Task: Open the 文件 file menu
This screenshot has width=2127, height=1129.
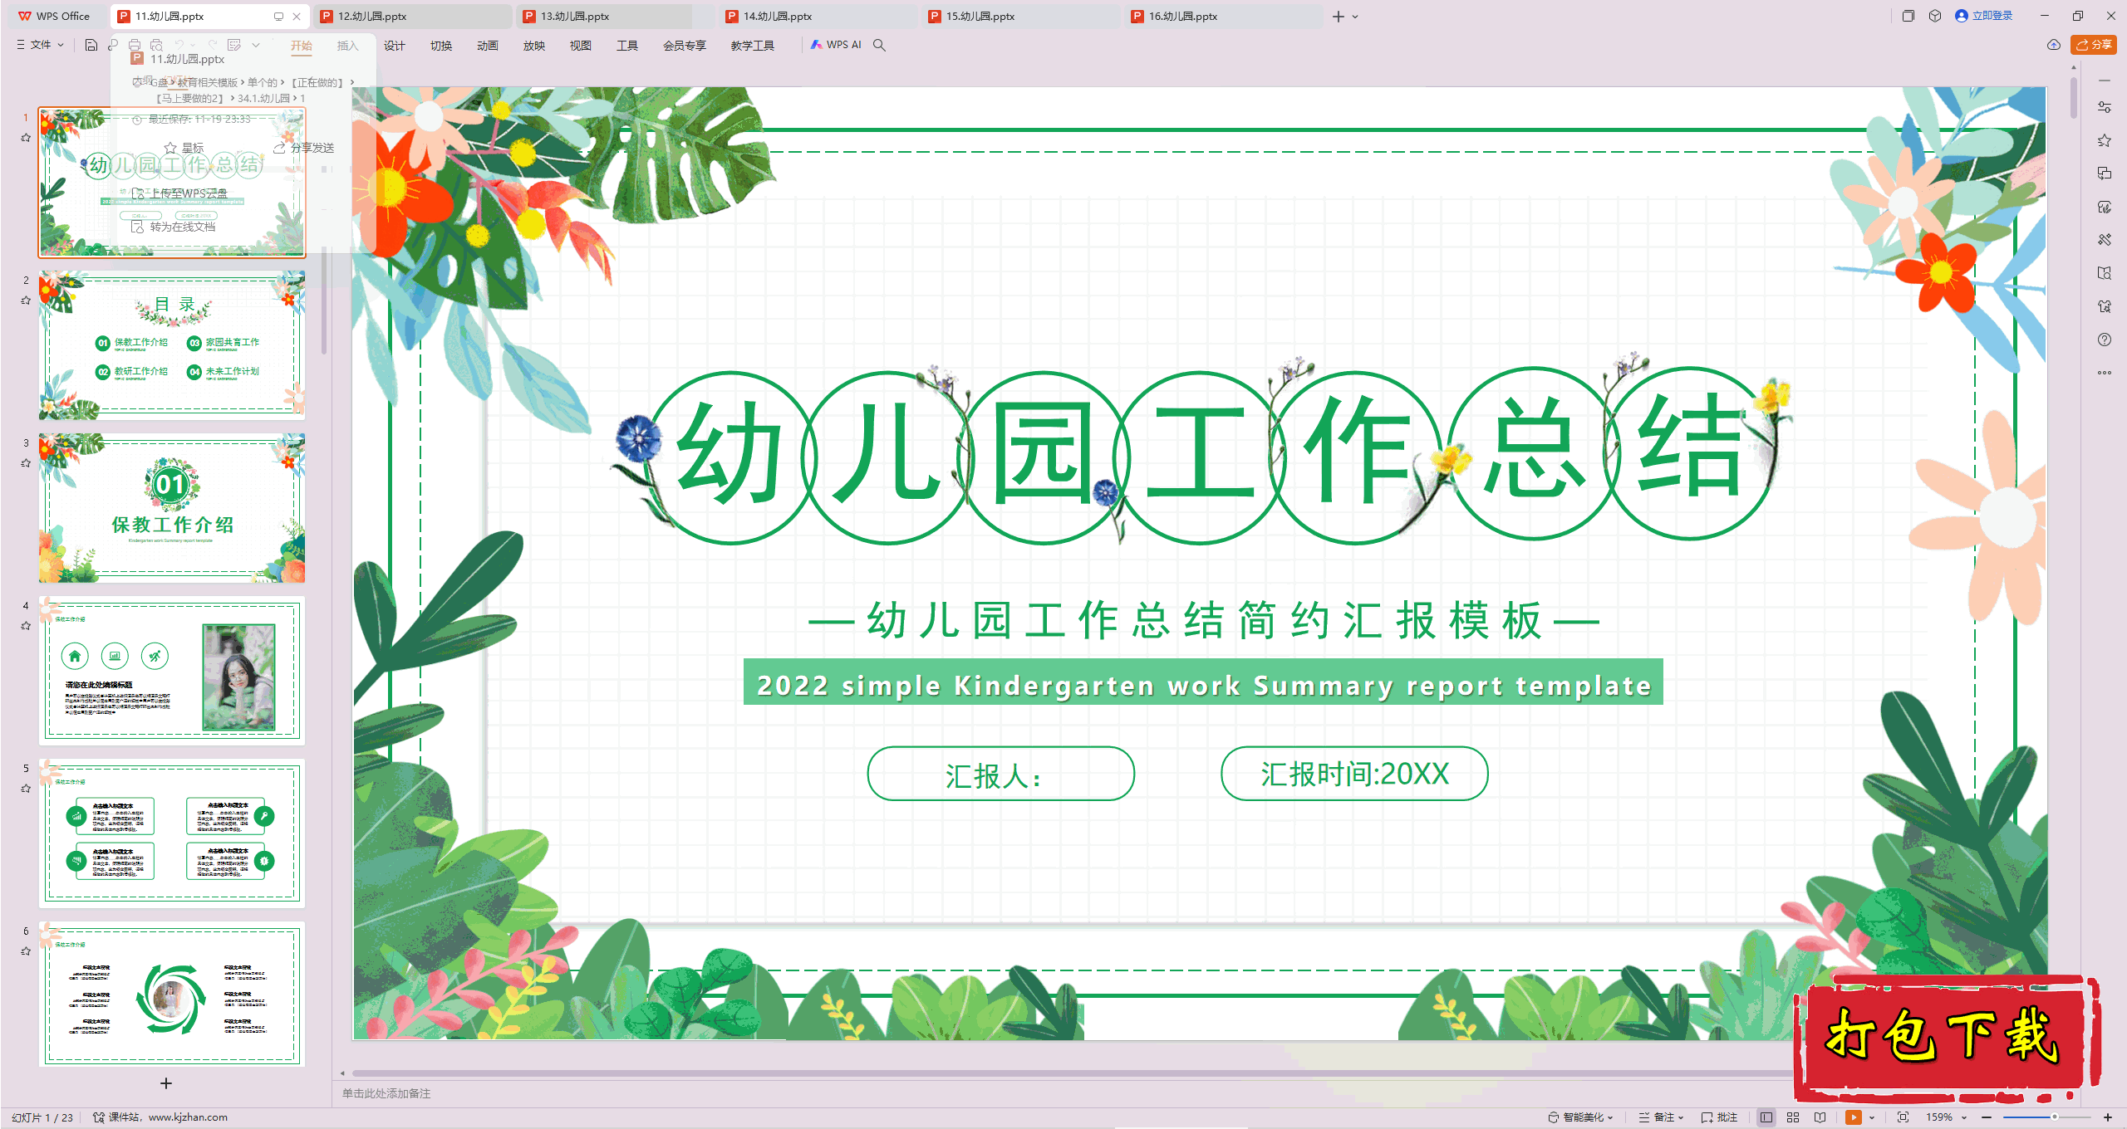Action: click(x=40, y=45)
